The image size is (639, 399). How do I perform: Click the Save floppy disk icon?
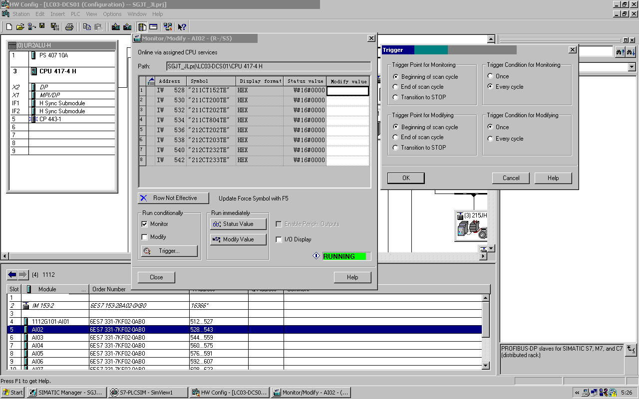pyautogui.click(x=42, y=26)
